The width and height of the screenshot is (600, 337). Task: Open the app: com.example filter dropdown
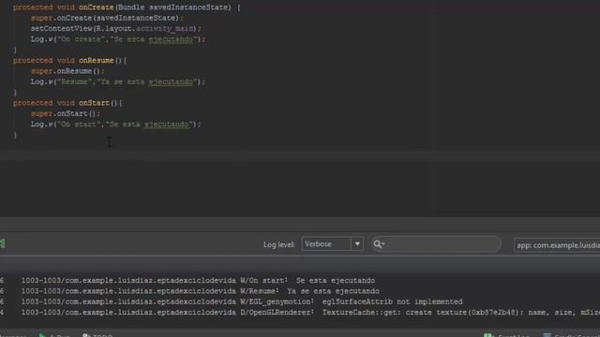[557, 245]
